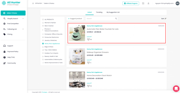Image resolution: width=180 pixels, height=93 pixels.
Task: Open Find Competitor from sidebar
Action: (x=13, y=24)
